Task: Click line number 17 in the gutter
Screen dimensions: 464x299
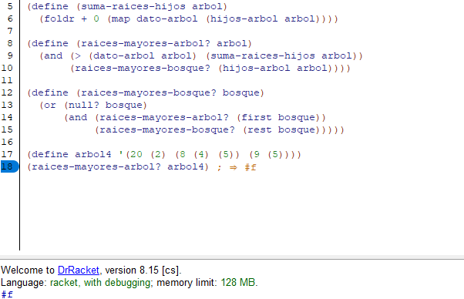Action: point(7,154)
